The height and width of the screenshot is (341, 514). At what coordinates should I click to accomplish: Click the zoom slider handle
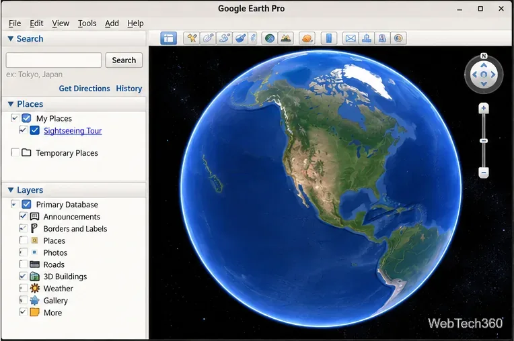pyautogui.click(x=484, y=140)
